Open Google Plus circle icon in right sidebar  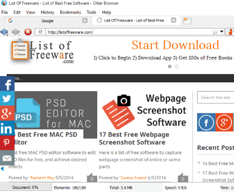click(x=224, y=122)
